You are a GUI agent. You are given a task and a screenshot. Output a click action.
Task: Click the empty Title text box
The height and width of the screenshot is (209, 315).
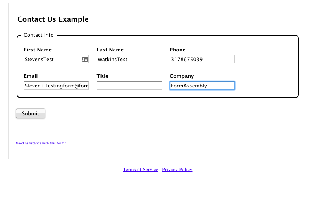(x=129, y=86)
